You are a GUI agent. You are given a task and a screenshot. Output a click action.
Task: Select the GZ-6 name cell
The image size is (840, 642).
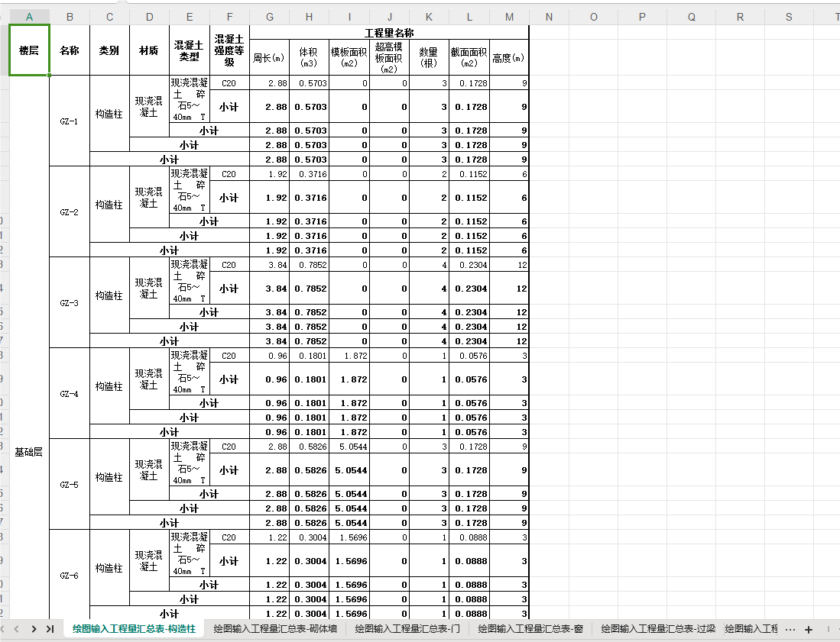pos(70,576)
